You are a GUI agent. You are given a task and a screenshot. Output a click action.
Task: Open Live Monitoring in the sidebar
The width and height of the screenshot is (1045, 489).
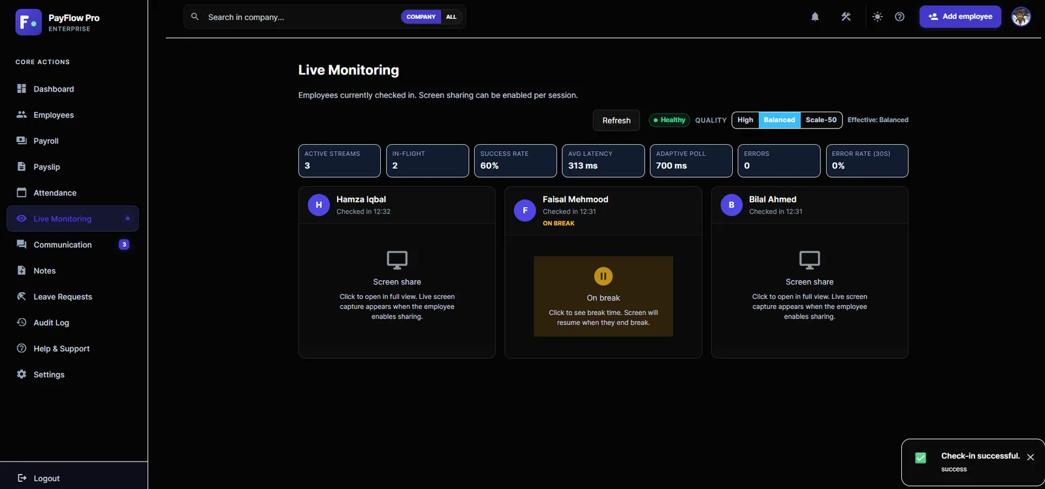72,219
